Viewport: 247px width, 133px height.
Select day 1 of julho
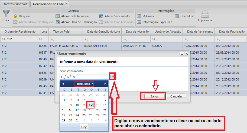point(64,100)
